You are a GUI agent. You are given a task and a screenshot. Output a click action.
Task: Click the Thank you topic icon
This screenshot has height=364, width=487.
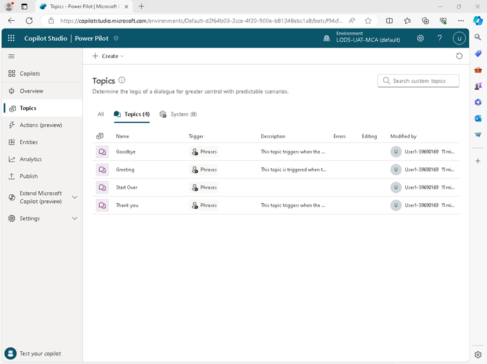(x=102, y=205)
